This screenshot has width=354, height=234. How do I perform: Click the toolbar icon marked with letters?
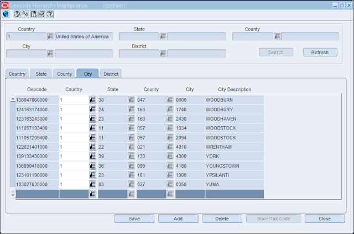point(25,14)
